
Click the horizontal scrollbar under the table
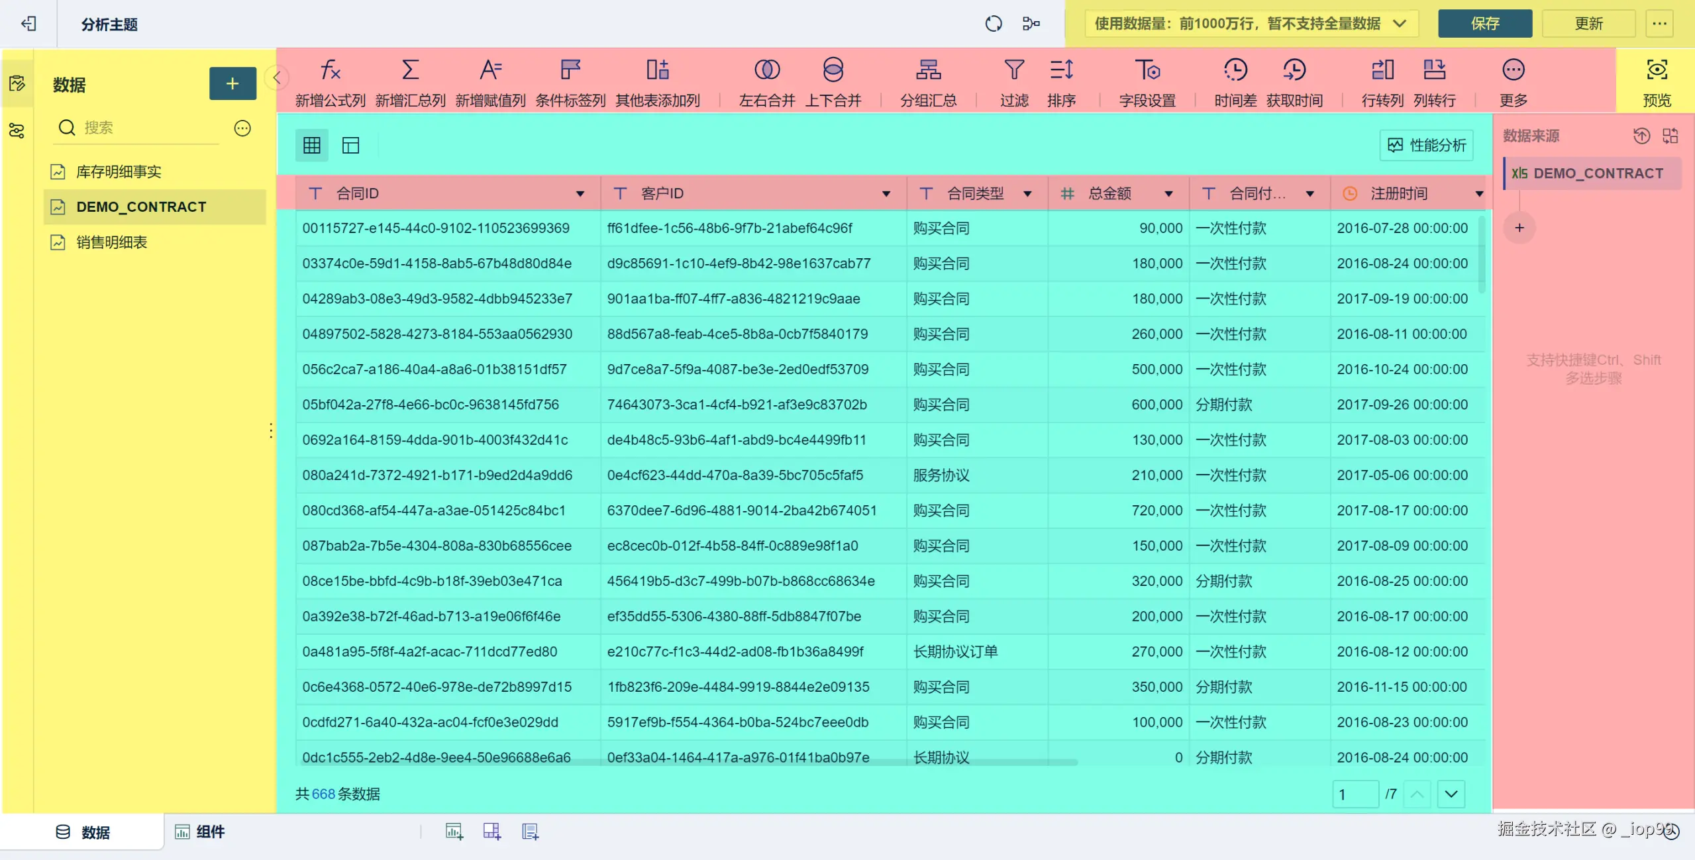pos(689,763)
